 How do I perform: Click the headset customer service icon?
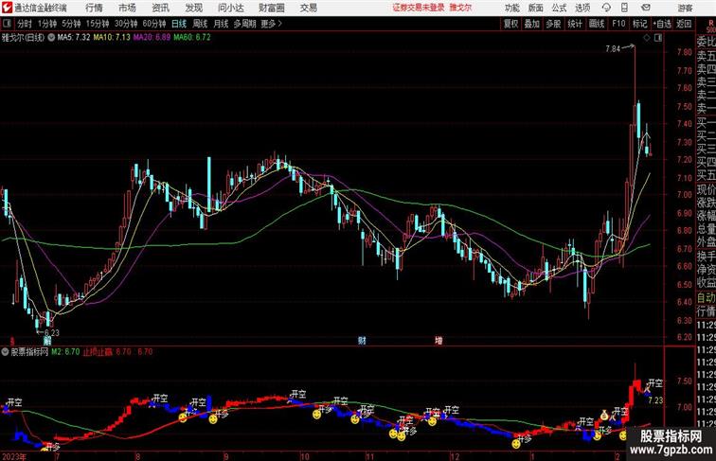(x=606, y=8)
